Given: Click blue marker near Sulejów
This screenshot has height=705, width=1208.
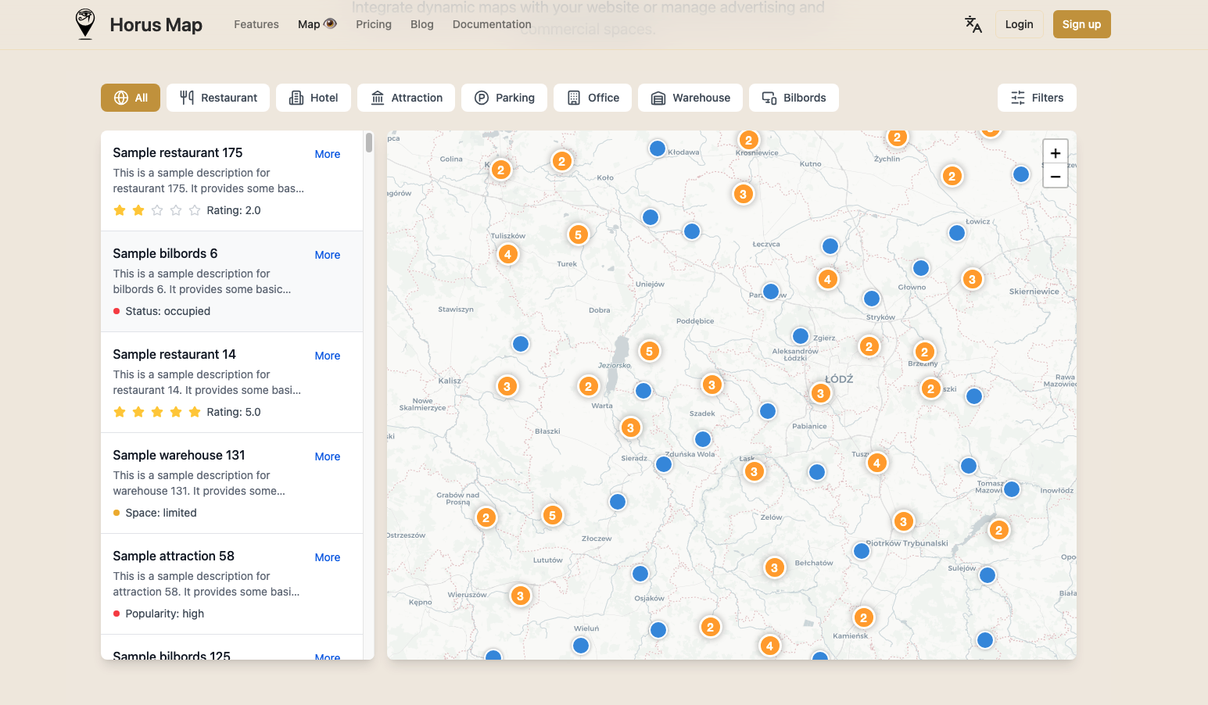Looking at the screenshot, I should coord(988,575).
